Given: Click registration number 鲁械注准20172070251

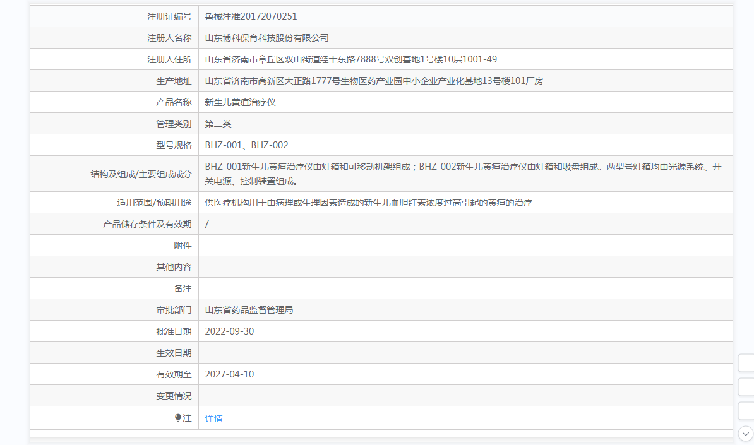Looking at the screenshot, I should point(251,16).
